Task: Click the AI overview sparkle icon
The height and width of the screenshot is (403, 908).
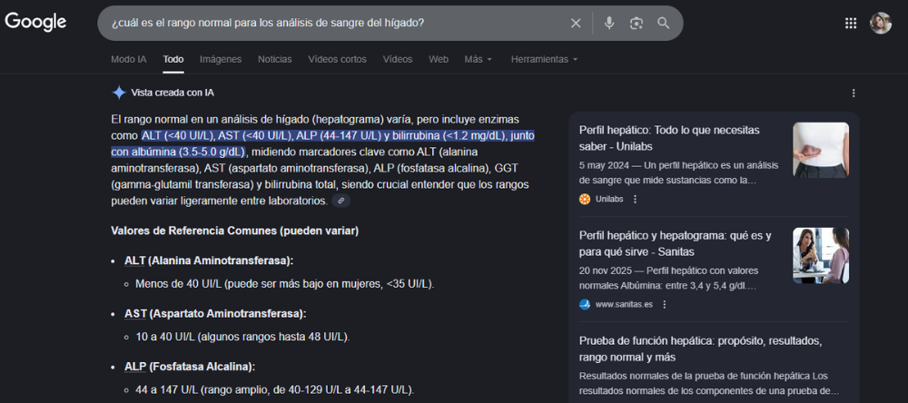Action: point(119,93)
